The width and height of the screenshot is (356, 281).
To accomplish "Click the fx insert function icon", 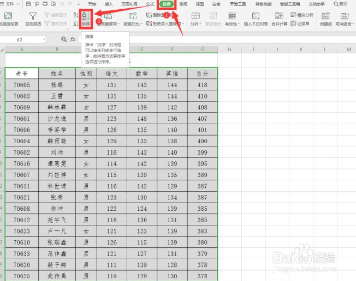I will 73,39.
